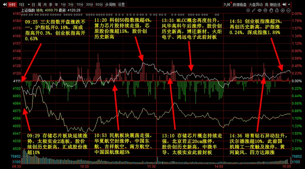Click the left 76852 volume label
Screen dimensions: 305x169
pos(16,156)
